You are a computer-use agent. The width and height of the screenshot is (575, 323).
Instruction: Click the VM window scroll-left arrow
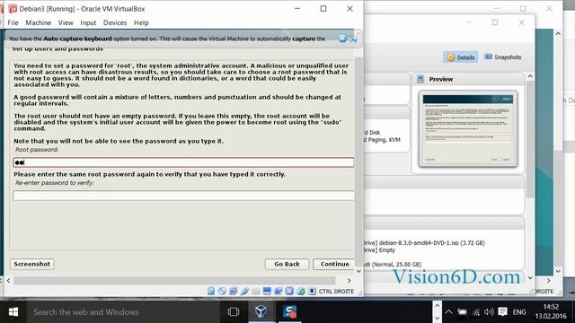8,281
